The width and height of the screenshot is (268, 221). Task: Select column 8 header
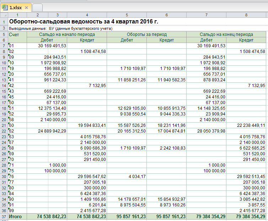pos(246,15)
